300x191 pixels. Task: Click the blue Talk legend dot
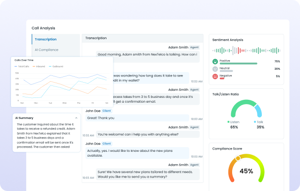(x=255, y=122)
